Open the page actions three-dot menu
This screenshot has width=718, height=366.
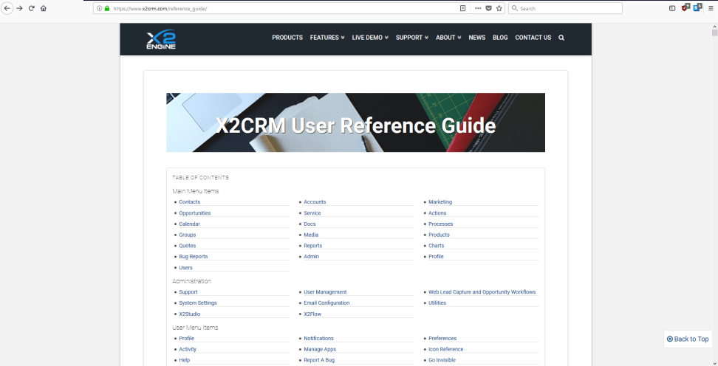(x=478, y=8)
